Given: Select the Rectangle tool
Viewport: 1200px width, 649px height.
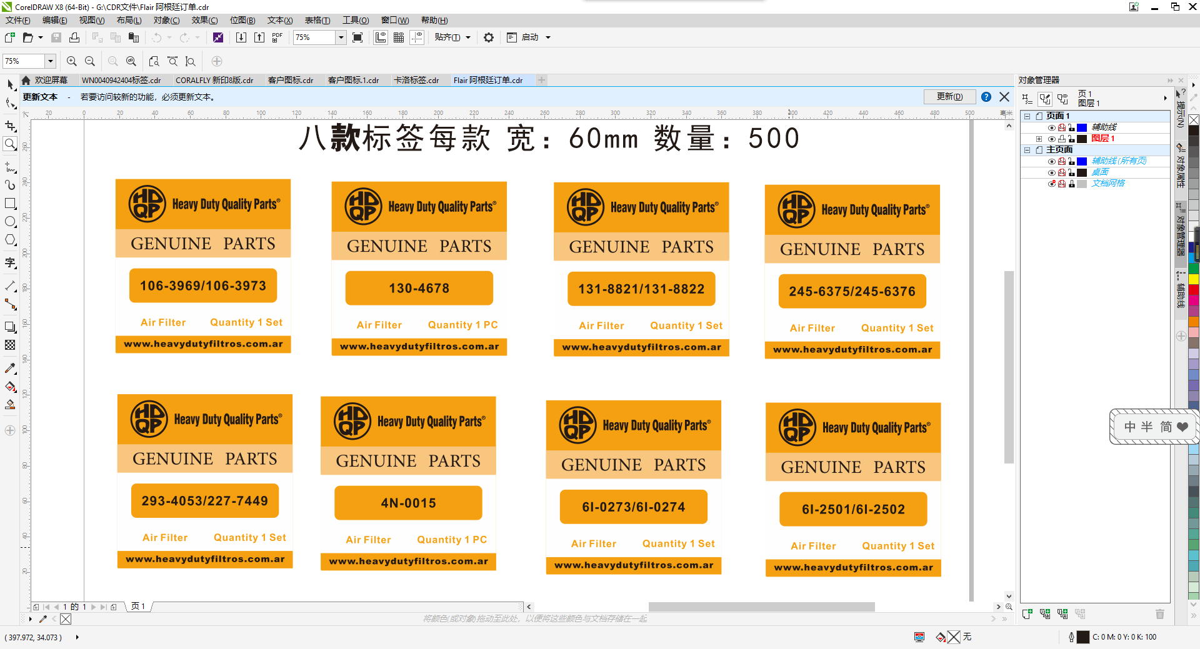Looking at the screenshot, I should coord(10,204).
